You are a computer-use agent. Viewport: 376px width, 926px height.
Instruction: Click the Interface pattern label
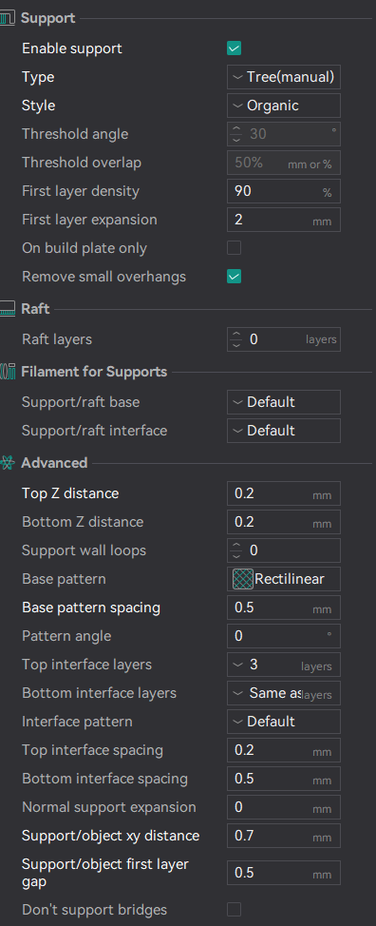pyautogui.click(x=77, y=722)
